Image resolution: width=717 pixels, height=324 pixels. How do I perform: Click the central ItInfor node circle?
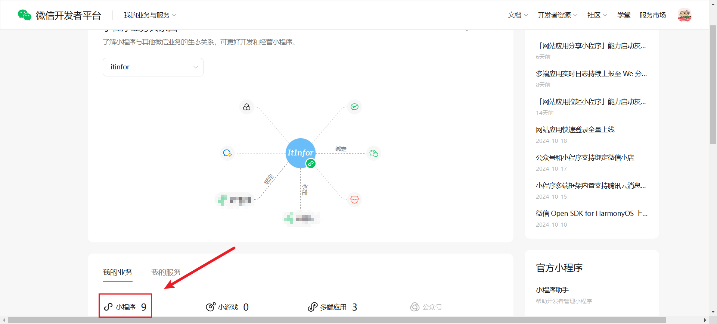(x=300, y=153)
